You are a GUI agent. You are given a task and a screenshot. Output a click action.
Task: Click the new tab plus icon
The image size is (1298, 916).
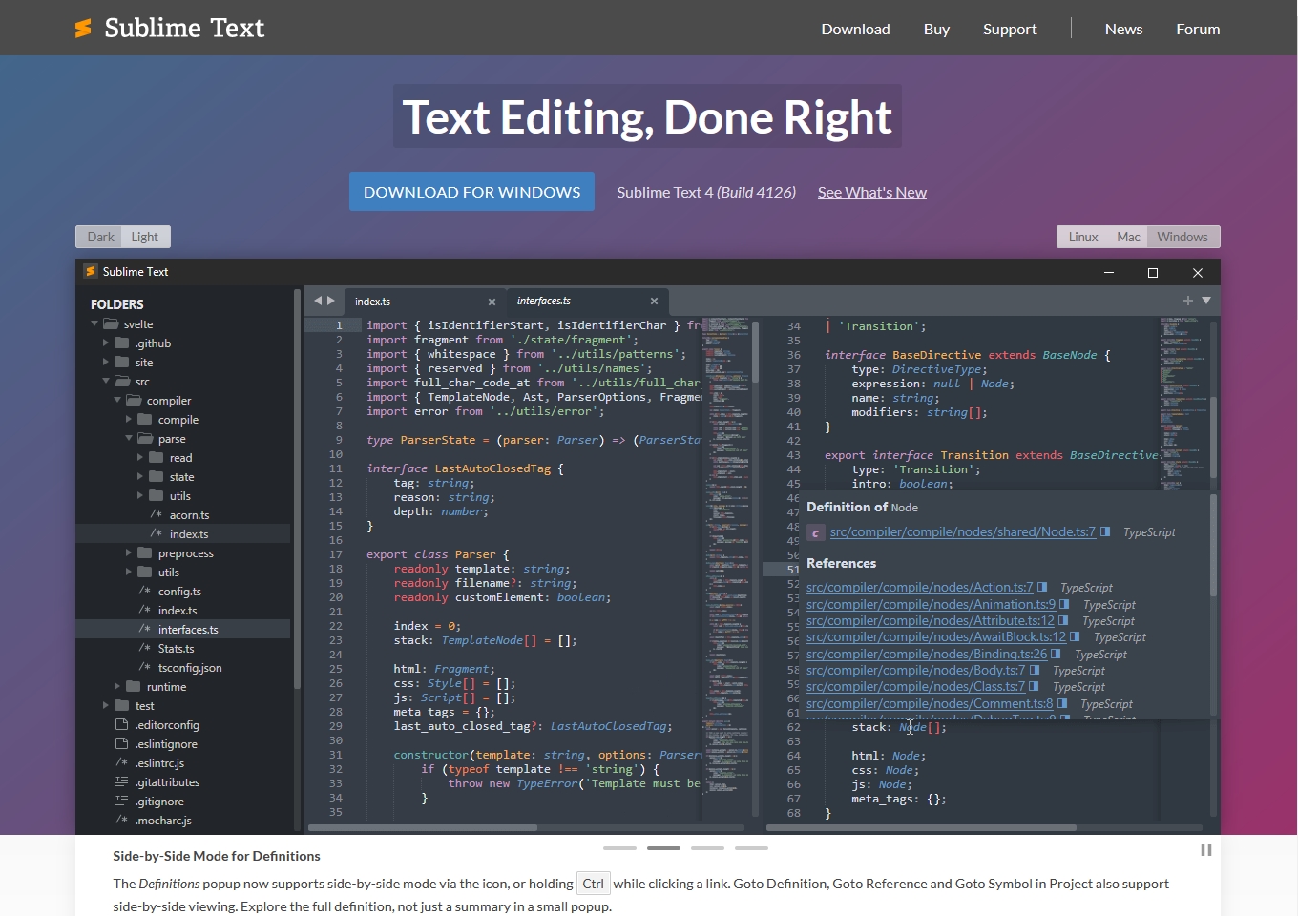tap(1188, 301)
